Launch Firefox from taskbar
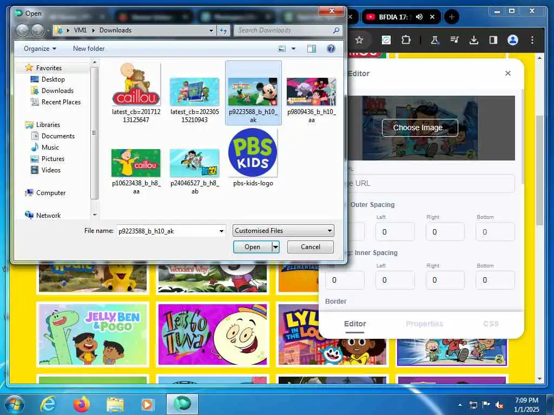The image size is (554, 415). (x=82, y=404)
